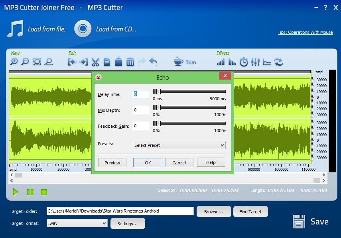The height and width of the screenshot is (238, 341).
Task: Play the audio with green play button
Action: coord(16,192)
